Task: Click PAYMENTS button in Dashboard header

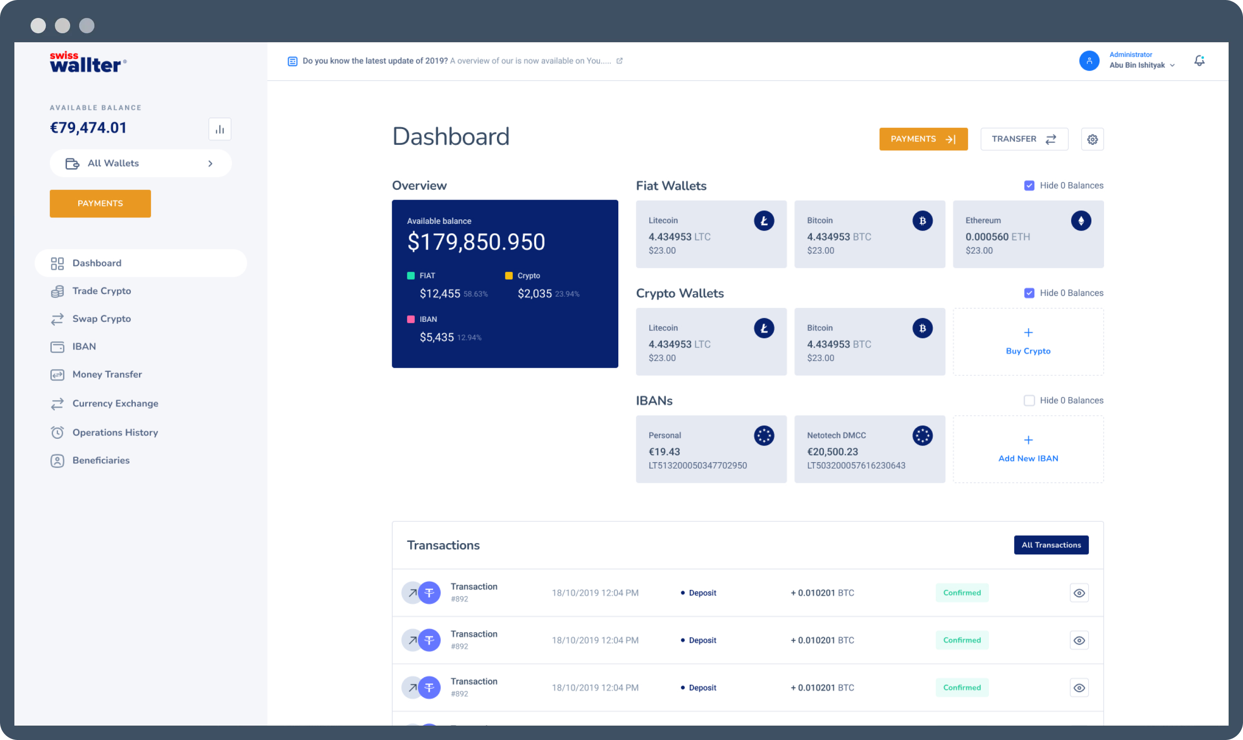Action: [x=923, y=139]
